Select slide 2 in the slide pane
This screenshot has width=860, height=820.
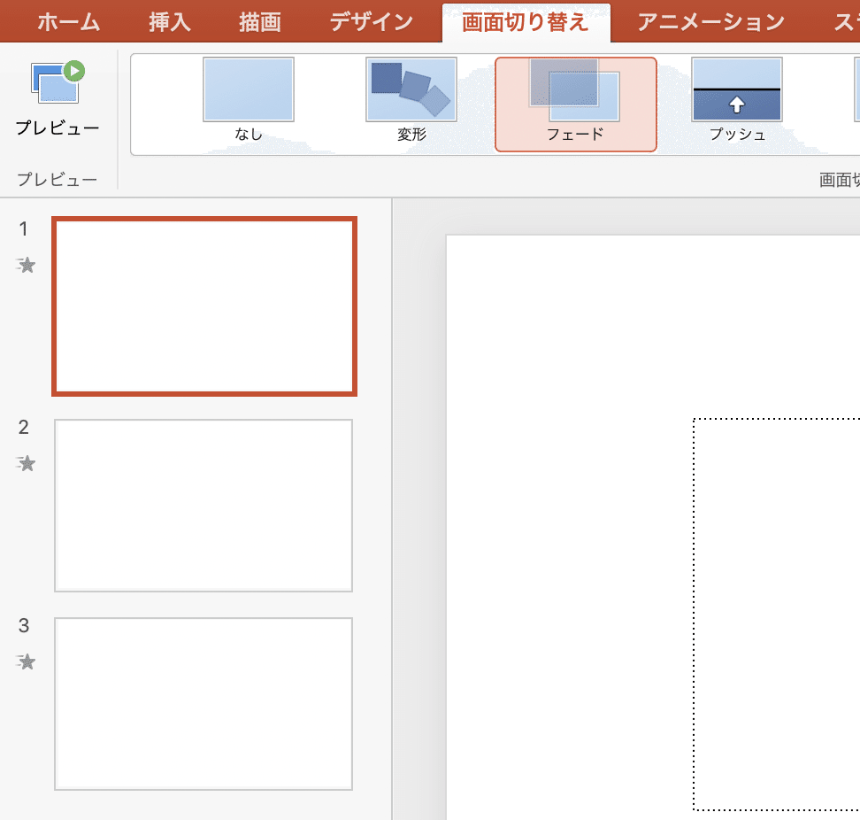point(203,505)
